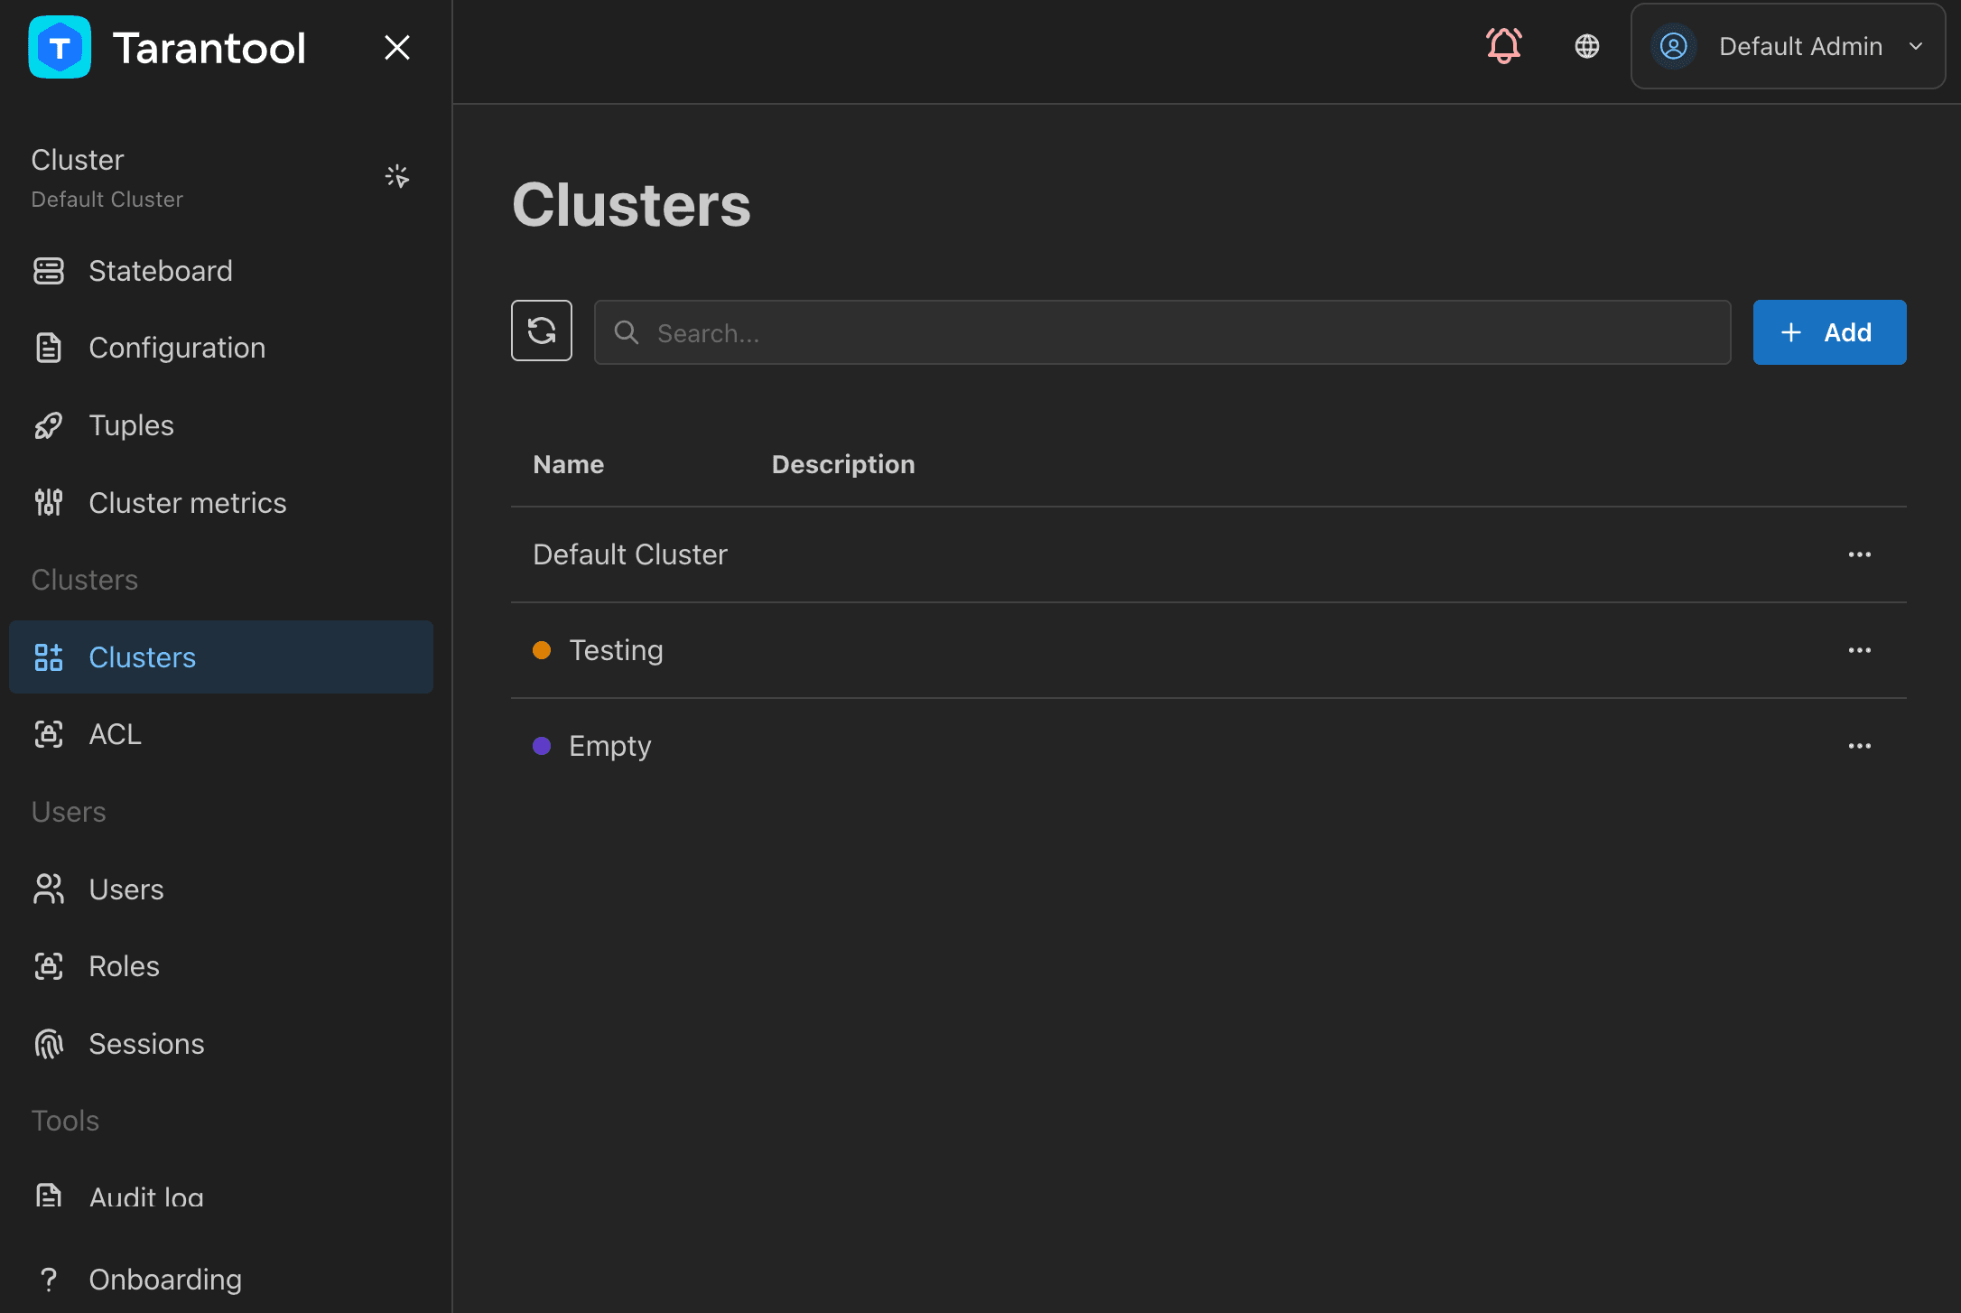Click the Clusters grid-plus icon
Viewport: 1961px width, 1313px height.
coord(49,657)
